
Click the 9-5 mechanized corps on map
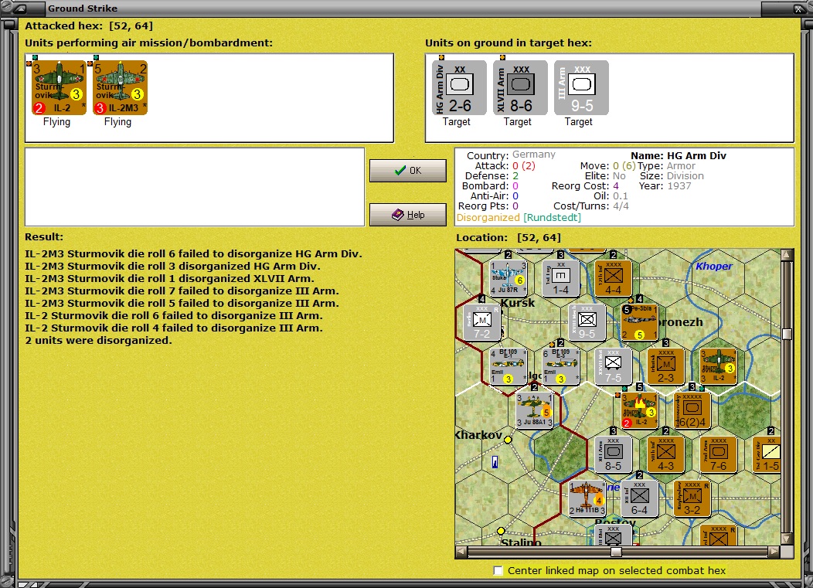point(587,322)
